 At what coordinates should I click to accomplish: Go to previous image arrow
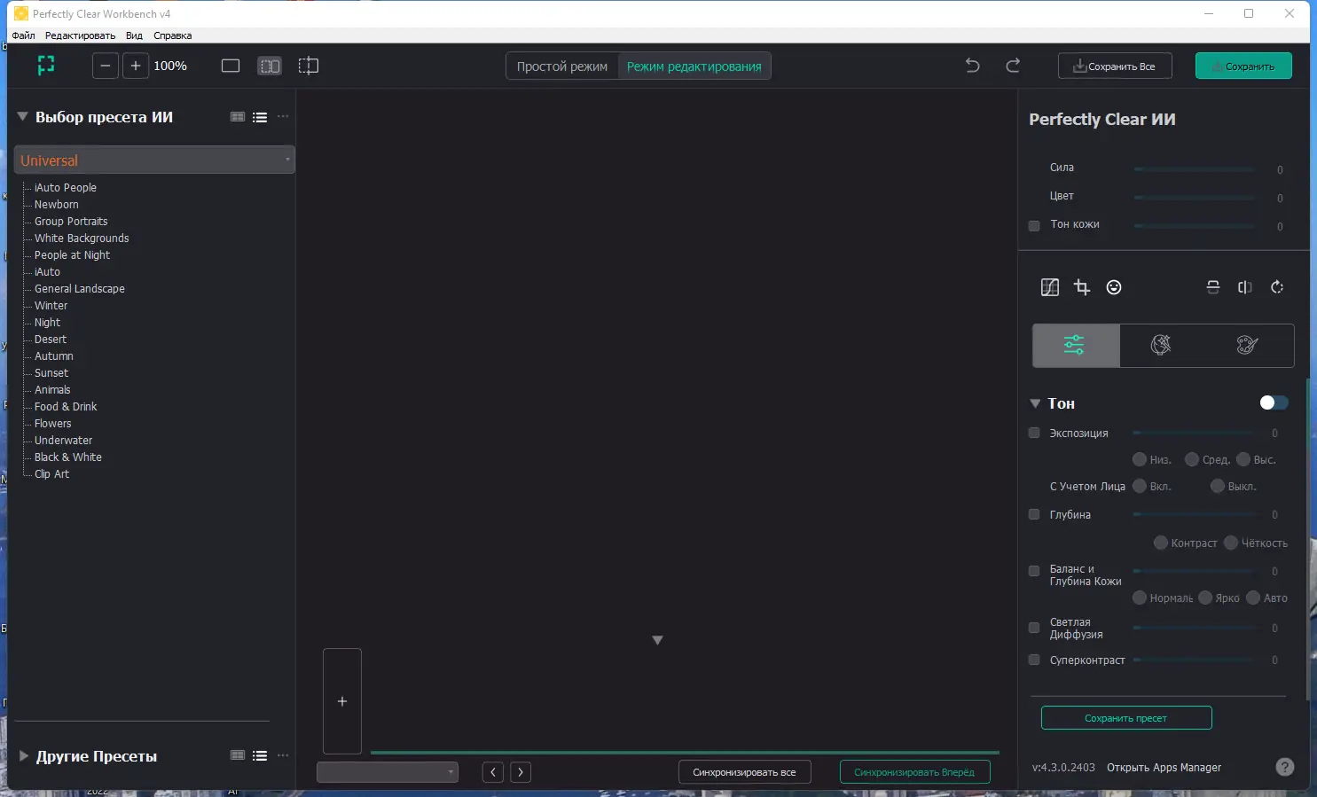493,772
